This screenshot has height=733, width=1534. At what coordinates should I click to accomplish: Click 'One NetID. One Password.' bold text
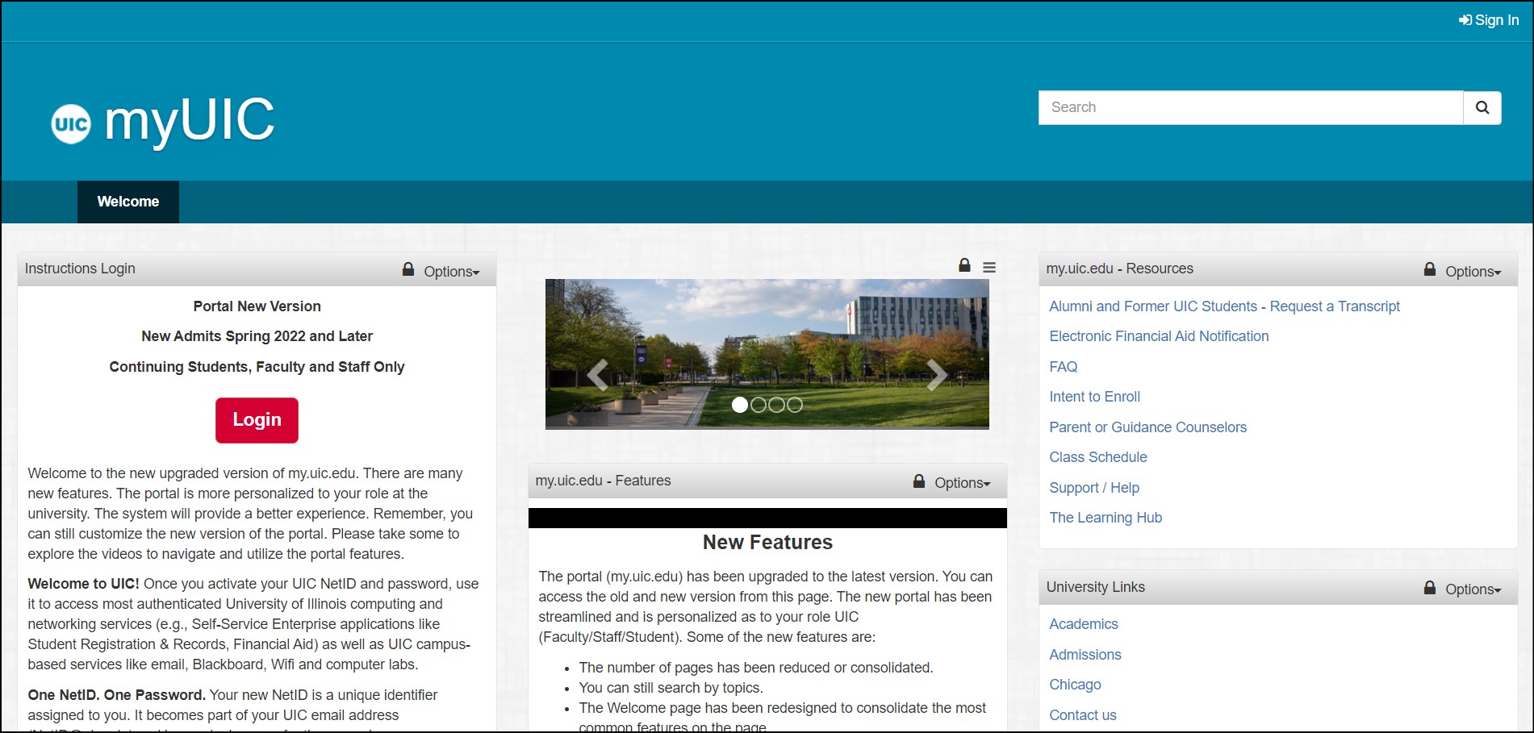point(117,695)
